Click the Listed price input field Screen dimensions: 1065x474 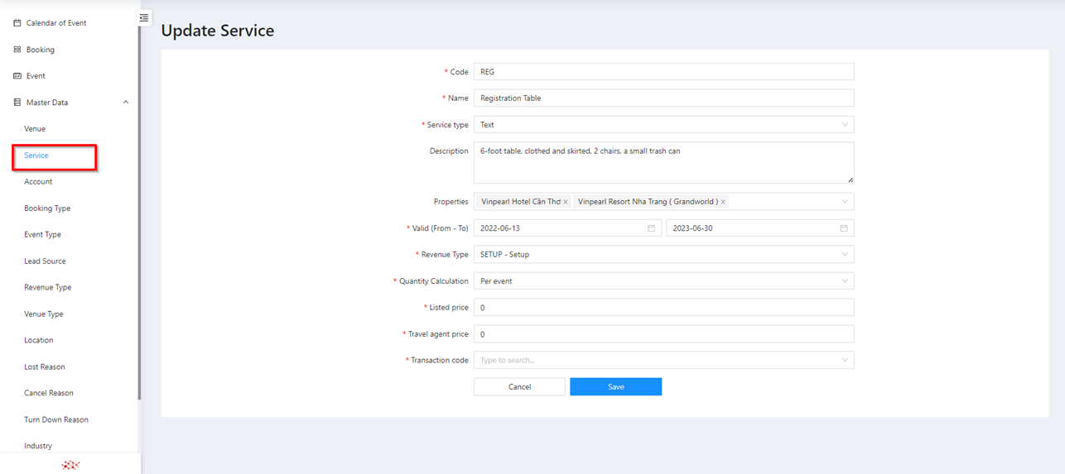tap(663, 308)
